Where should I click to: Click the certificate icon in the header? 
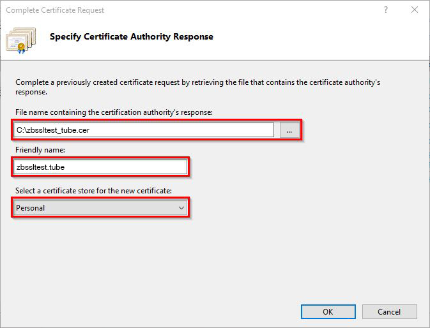coord(22,40)
